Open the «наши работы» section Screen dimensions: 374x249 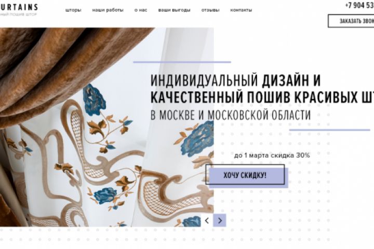tap(108, 10)
